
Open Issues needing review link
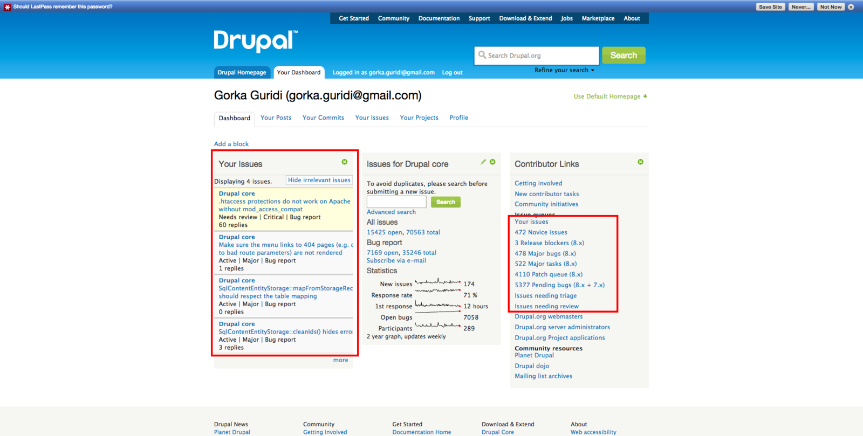pos(546,306)
